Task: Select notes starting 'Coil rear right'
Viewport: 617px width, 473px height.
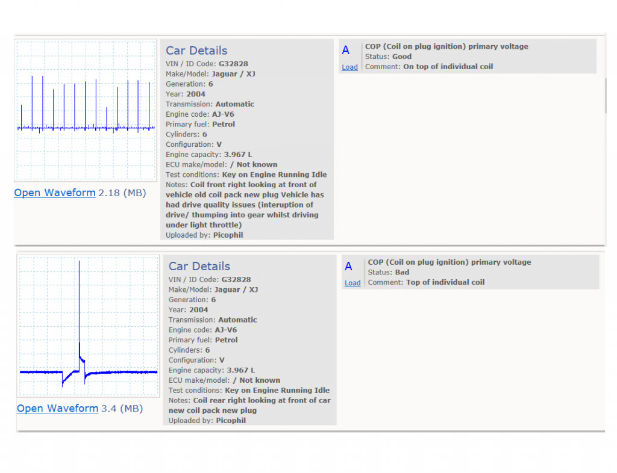Action: 249,406
